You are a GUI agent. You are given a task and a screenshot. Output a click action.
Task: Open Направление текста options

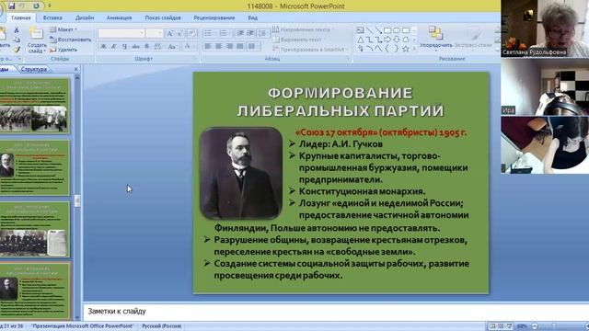click(303, 29)
